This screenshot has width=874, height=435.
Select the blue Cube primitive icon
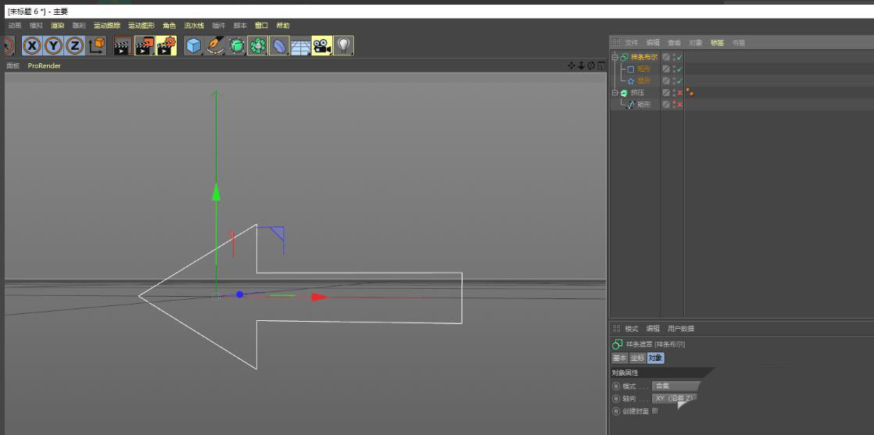193,46
